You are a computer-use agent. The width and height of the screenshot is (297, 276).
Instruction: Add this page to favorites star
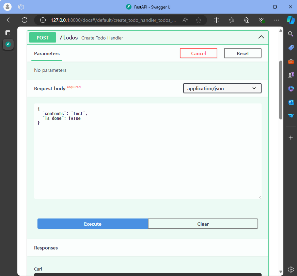(x=199, y=20)
